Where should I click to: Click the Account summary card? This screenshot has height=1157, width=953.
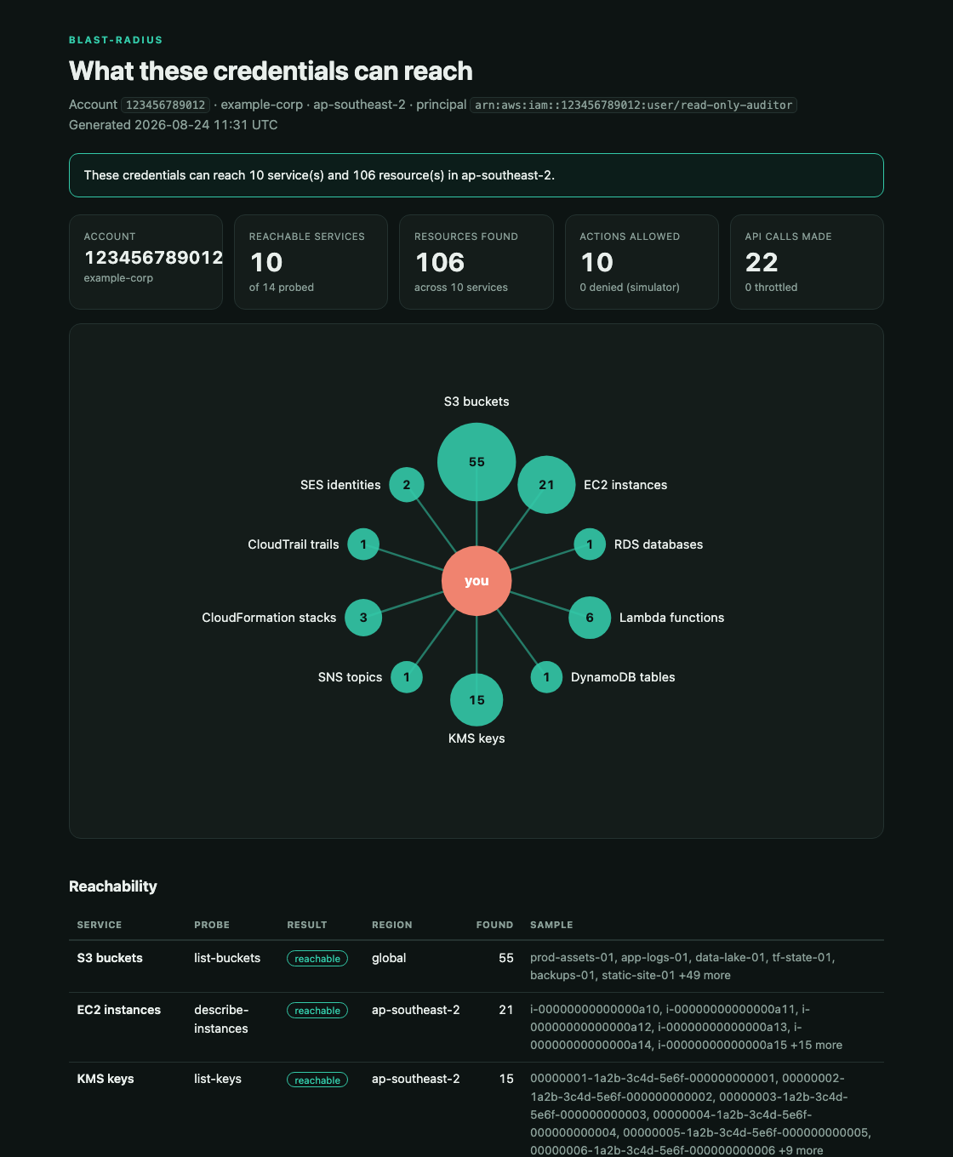[x=146, y=262]
